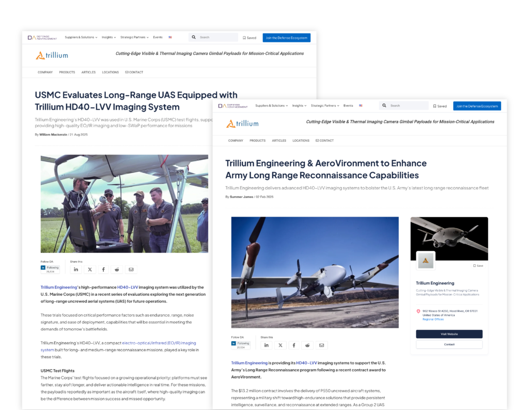This screenshot has width=529, height=410.
Task: Open LOCATIONS tab in front window
Action: click(x=301, y=141)
